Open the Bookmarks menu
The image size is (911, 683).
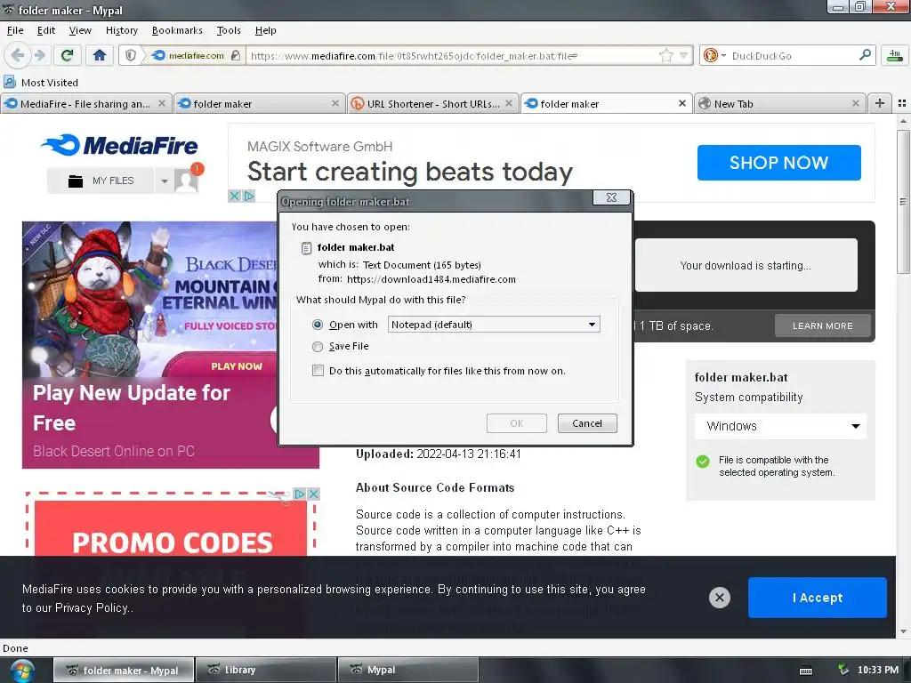pos(177,30)
